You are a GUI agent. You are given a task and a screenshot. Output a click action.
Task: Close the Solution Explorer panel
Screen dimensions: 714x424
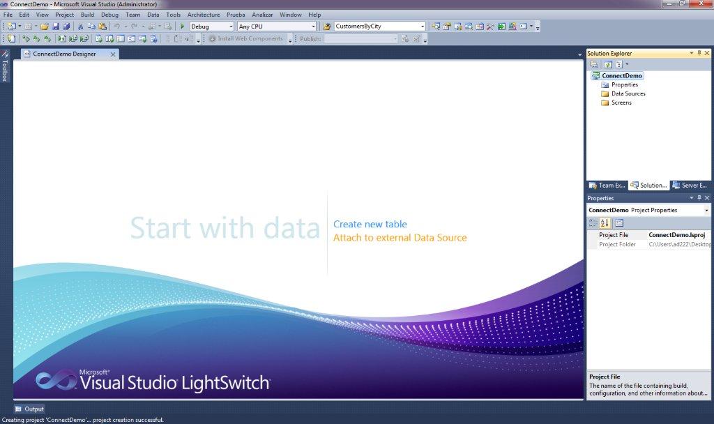(707, 53)
